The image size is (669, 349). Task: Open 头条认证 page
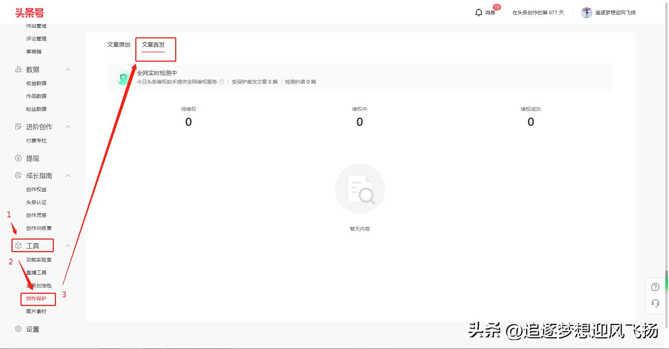coord(36,202)
